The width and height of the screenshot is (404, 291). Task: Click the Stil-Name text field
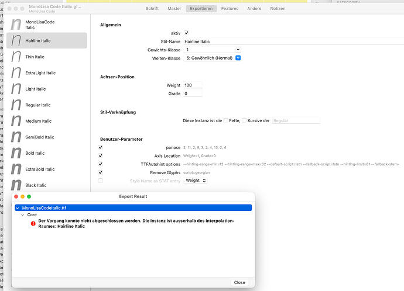coord(293,41)
